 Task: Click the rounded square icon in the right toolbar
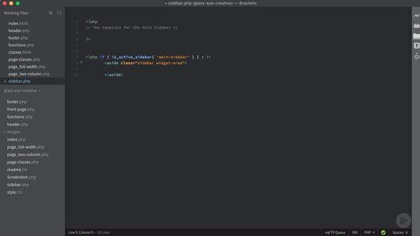tap(417, 46)
